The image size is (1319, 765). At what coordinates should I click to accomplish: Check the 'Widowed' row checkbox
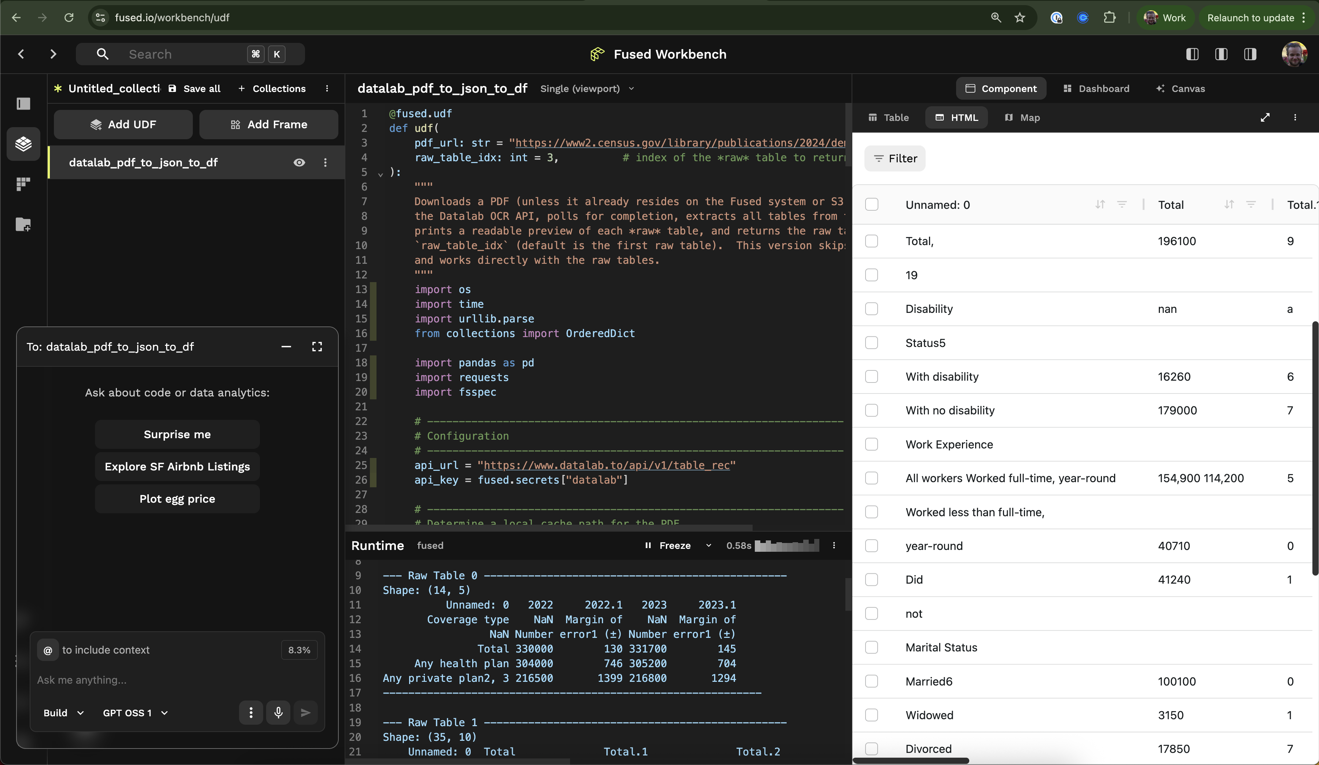tap(871, 715)
